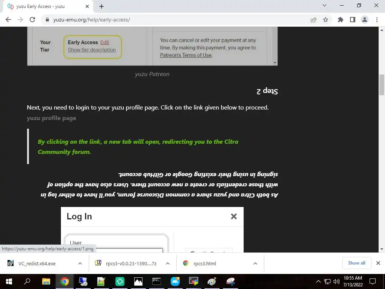385x289 pixels.
Task: Close the Log In dialog image
Action: [x=234, y=216]
